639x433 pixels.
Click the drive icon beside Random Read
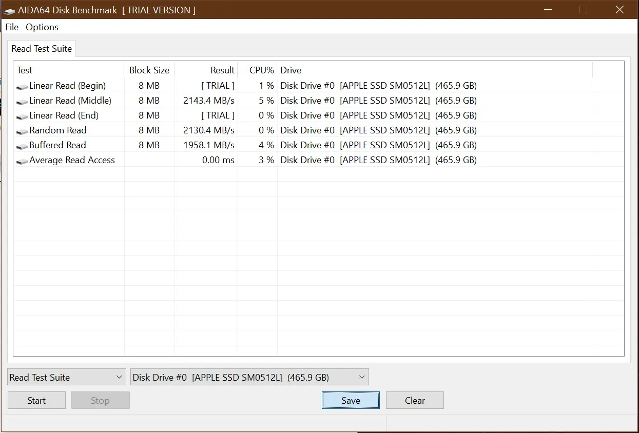22,131
